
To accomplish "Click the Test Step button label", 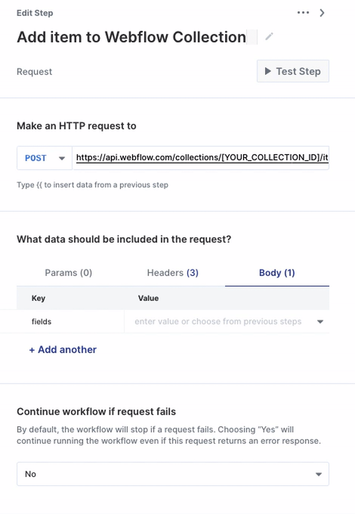I will click(298, 72).
